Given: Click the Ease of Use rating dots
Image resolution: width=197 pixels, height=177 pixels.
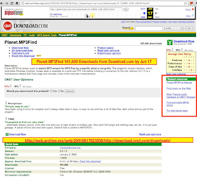Looking at the screenshot, I should point(189,67).
